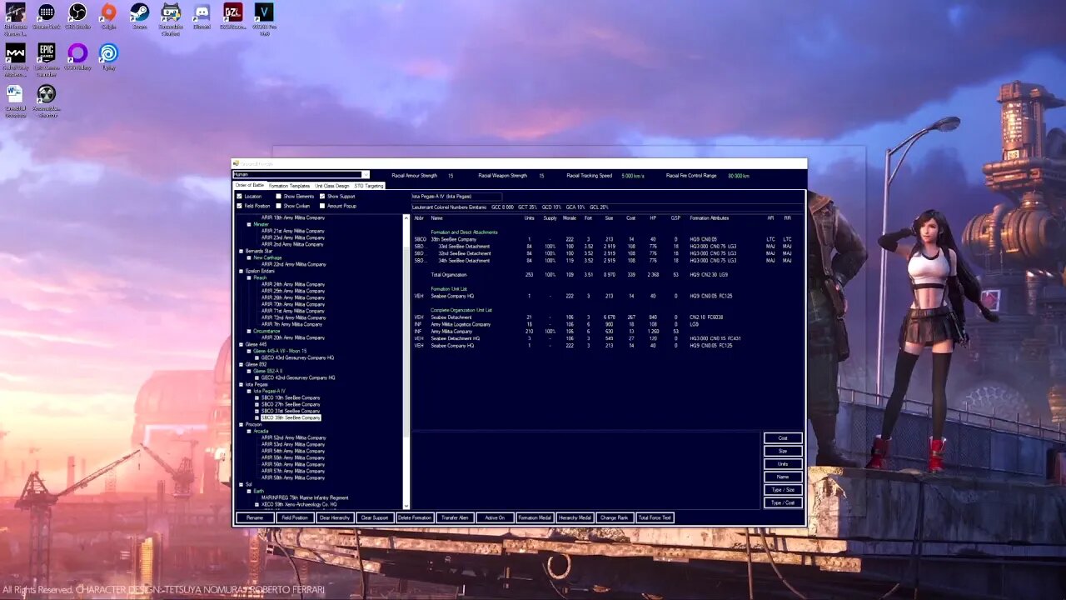
Task: Sort by the Units button
Action: pyautogui.click(x=783, y=464)
